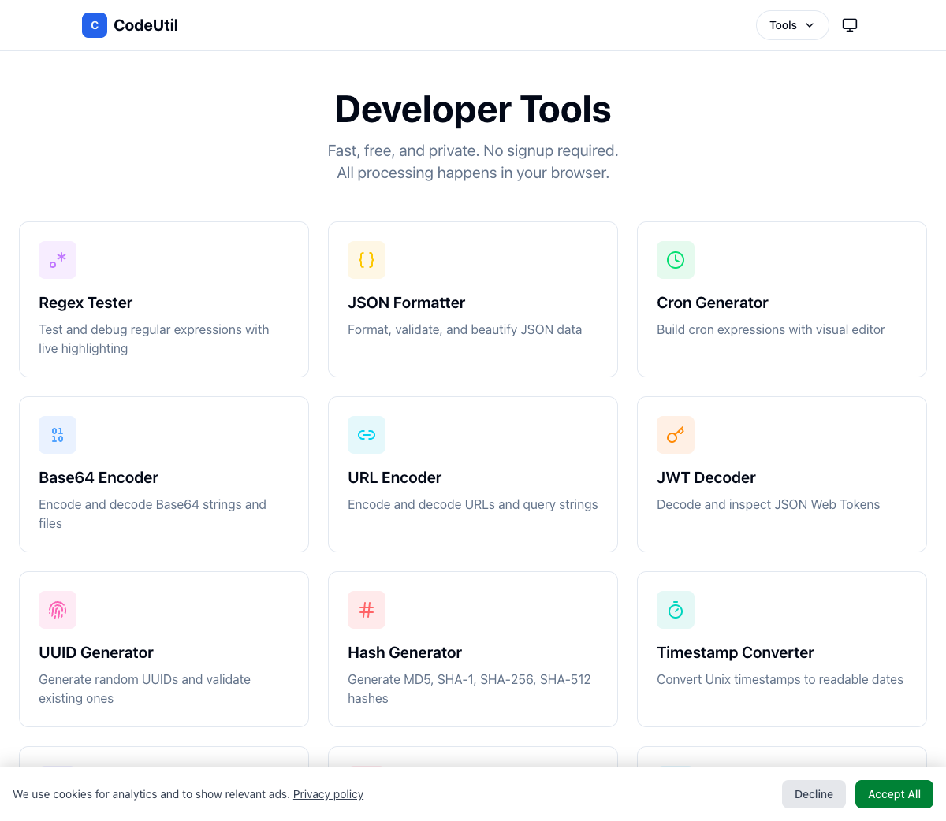Image resolution: width=946 pixels, height=821 pixels.
Task: Click the JSON Formatter braces icon
Action: tap(367, 260)
